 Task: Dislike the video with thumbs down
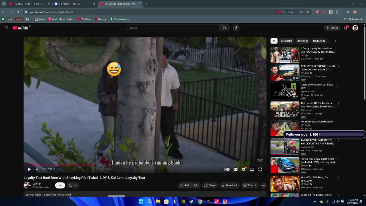click(196, 185)
